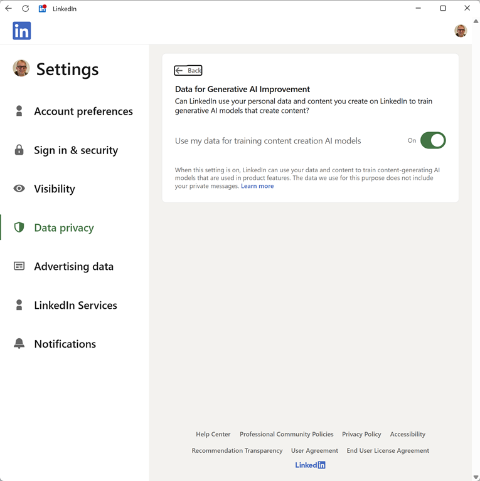The height and width of the screenshot is (481, 480).
Task: Turn off the AI training data toggle
Action: (432, 140)
